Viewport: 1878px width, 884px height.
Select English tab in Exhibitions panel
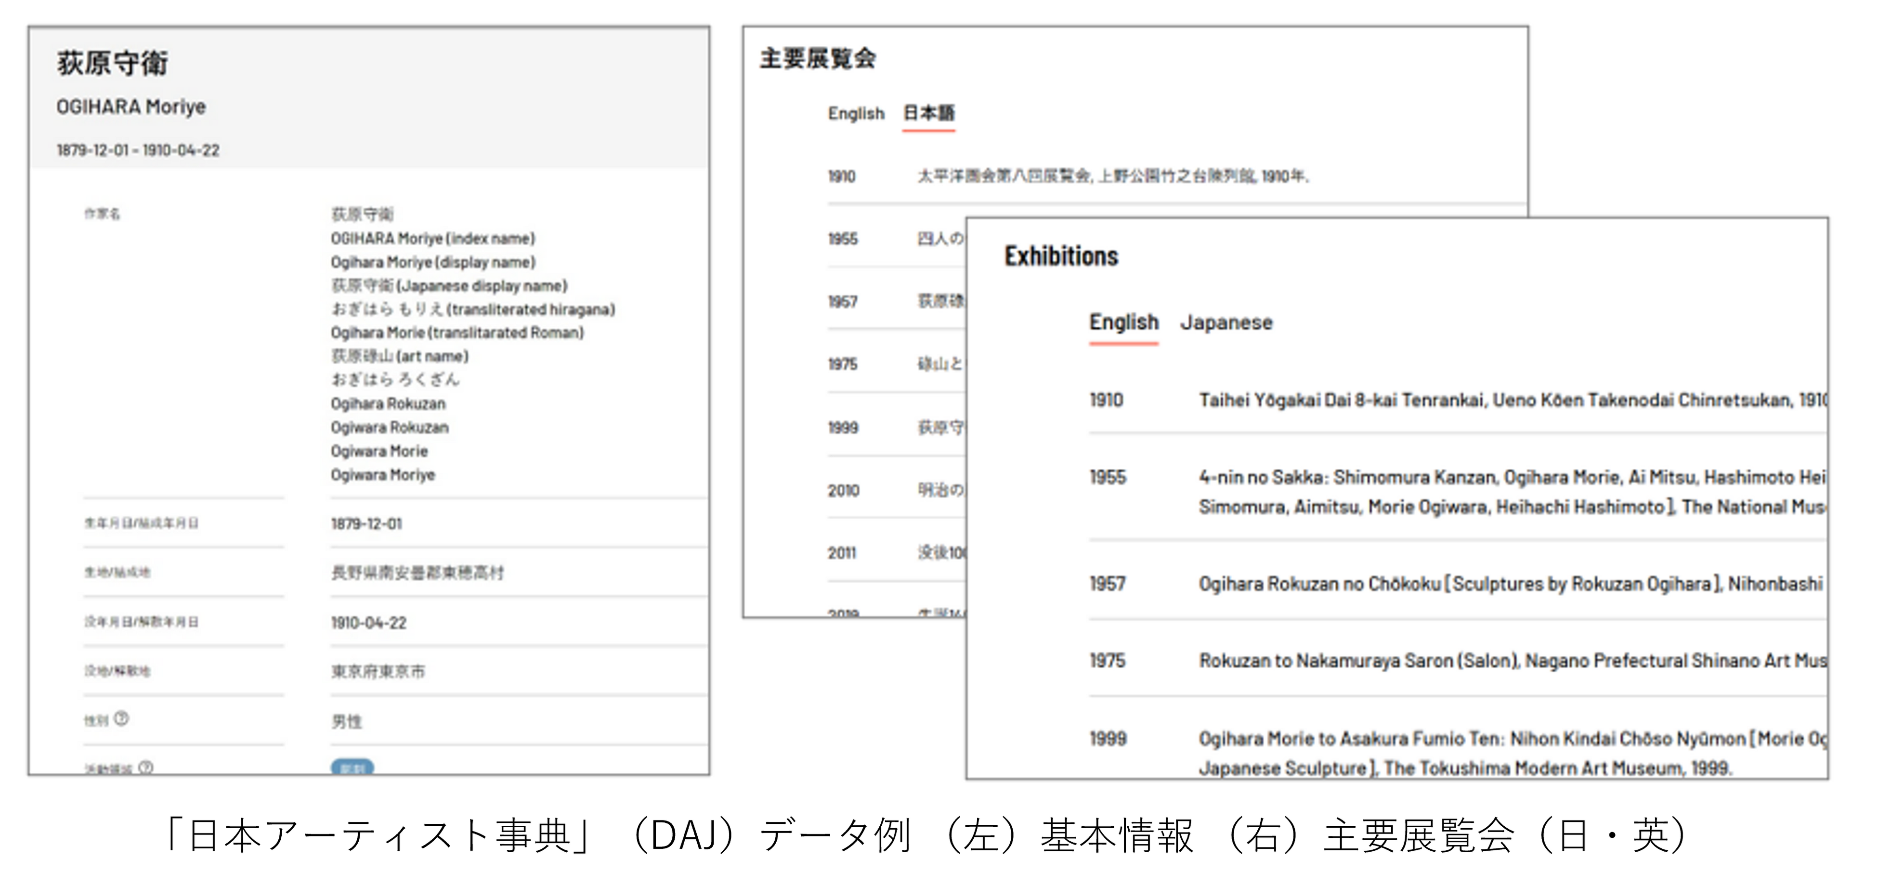tap(1123, 322)
